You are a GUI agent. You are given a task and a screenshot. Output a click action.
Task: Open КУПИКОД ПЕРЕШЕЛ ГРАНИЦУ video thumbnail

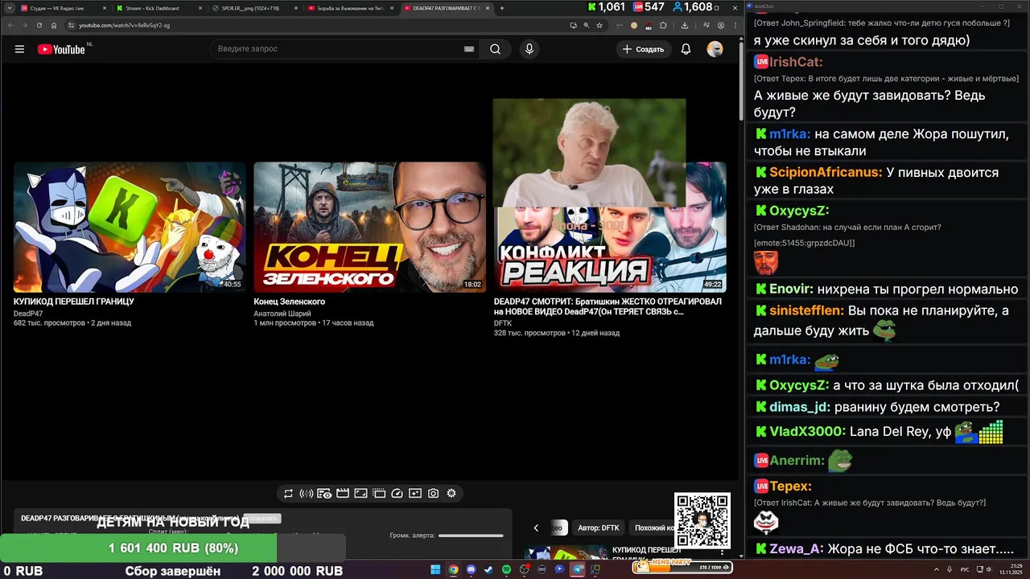(130, 228)
